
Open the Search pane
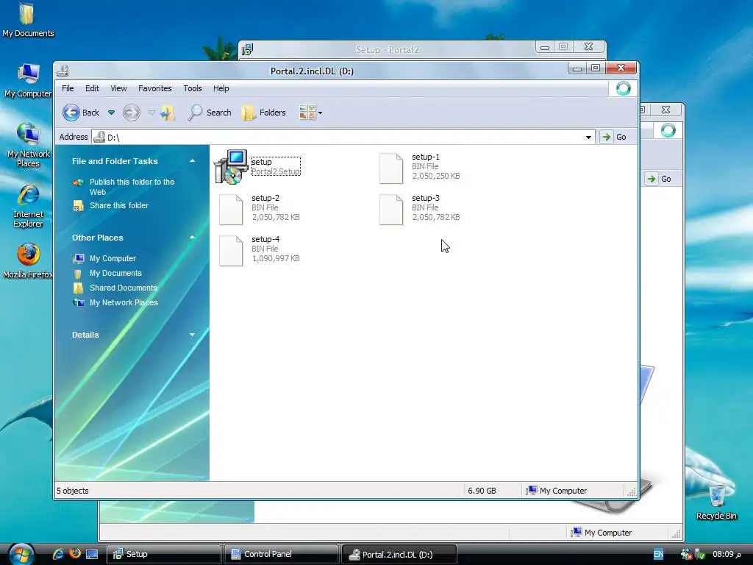click(210, 113)
